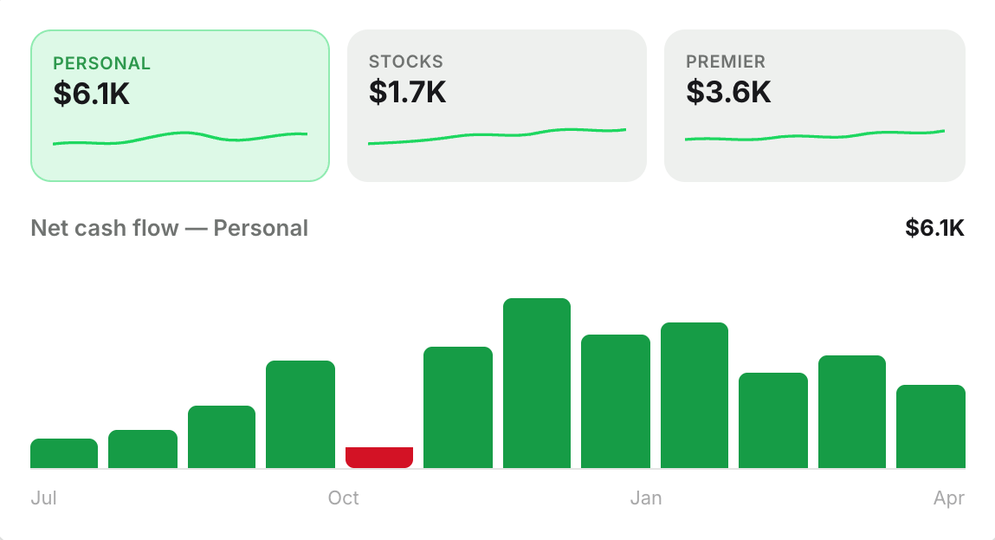
Task: Click the Net cash flow — Personal heading
Action: (x=170, y=228)
